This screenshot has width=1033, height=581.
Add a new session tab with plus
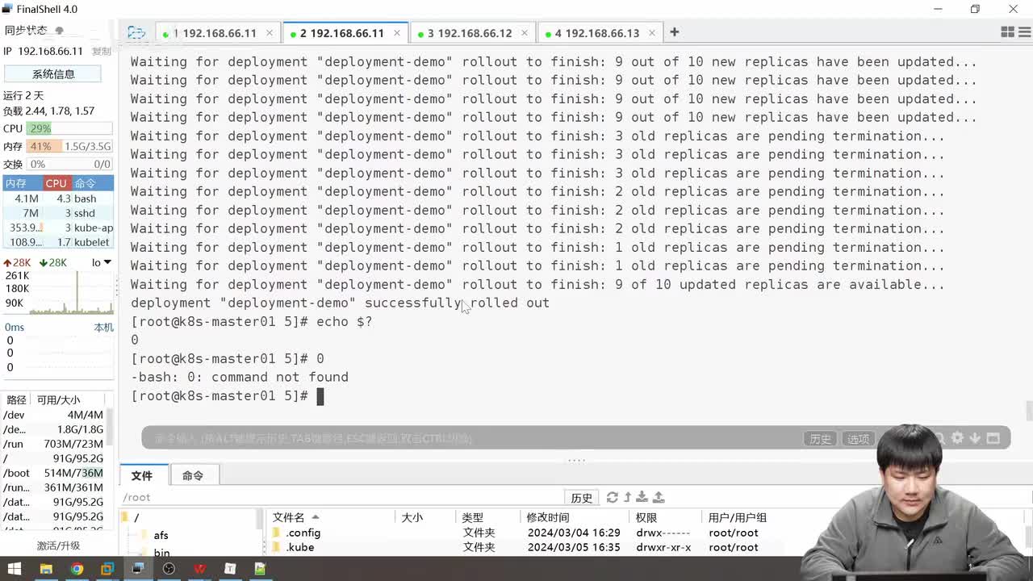coord(674,32)
